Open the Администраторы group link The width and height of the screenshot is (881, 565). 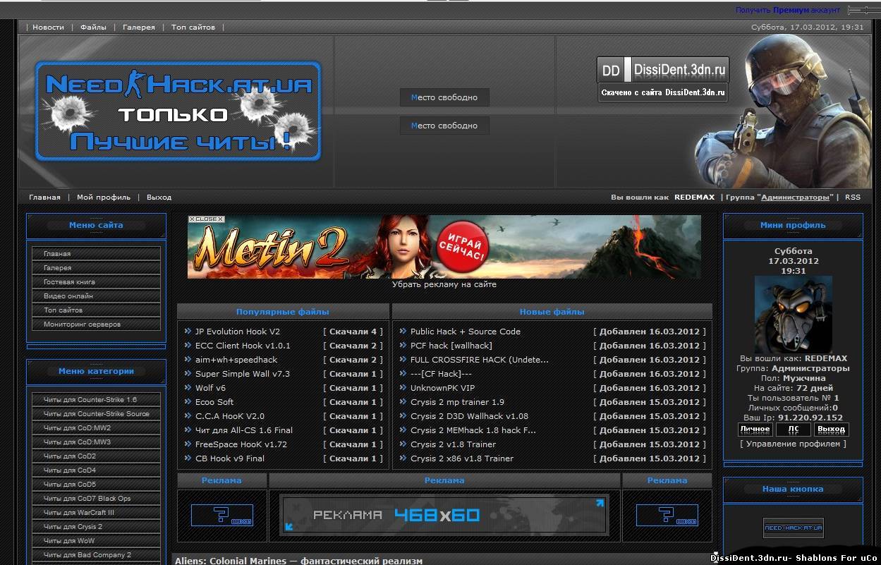795,198
